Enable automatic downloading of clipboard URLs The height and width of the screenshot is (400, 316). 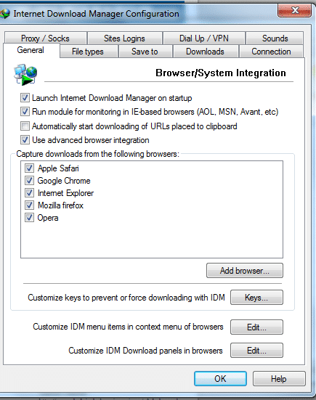click(25, 126)
